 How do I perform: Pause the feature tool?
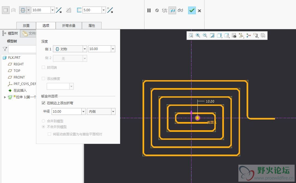pyautogui.click(x=149, y=10)
